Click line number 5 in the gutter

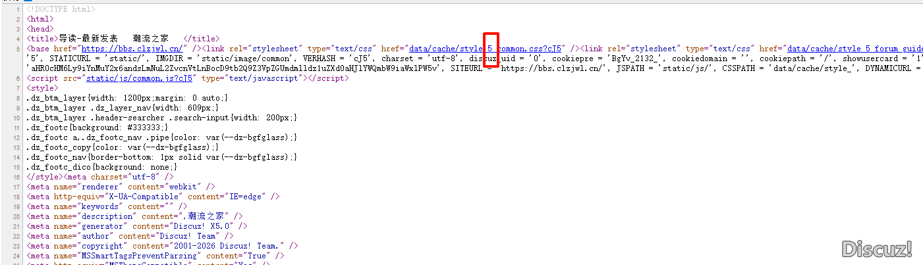coord(18,49)
